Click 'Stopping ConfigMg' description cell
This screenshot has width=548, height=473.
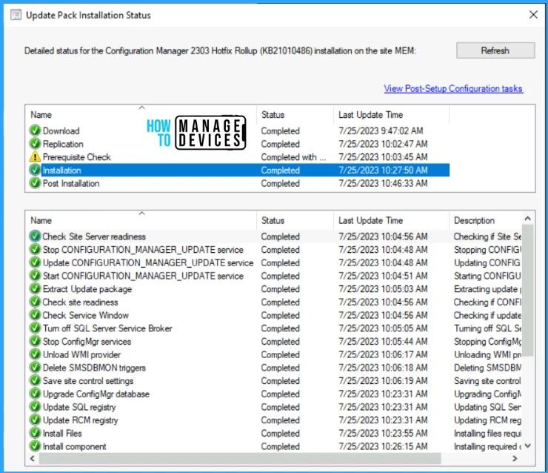click(487, 342)
